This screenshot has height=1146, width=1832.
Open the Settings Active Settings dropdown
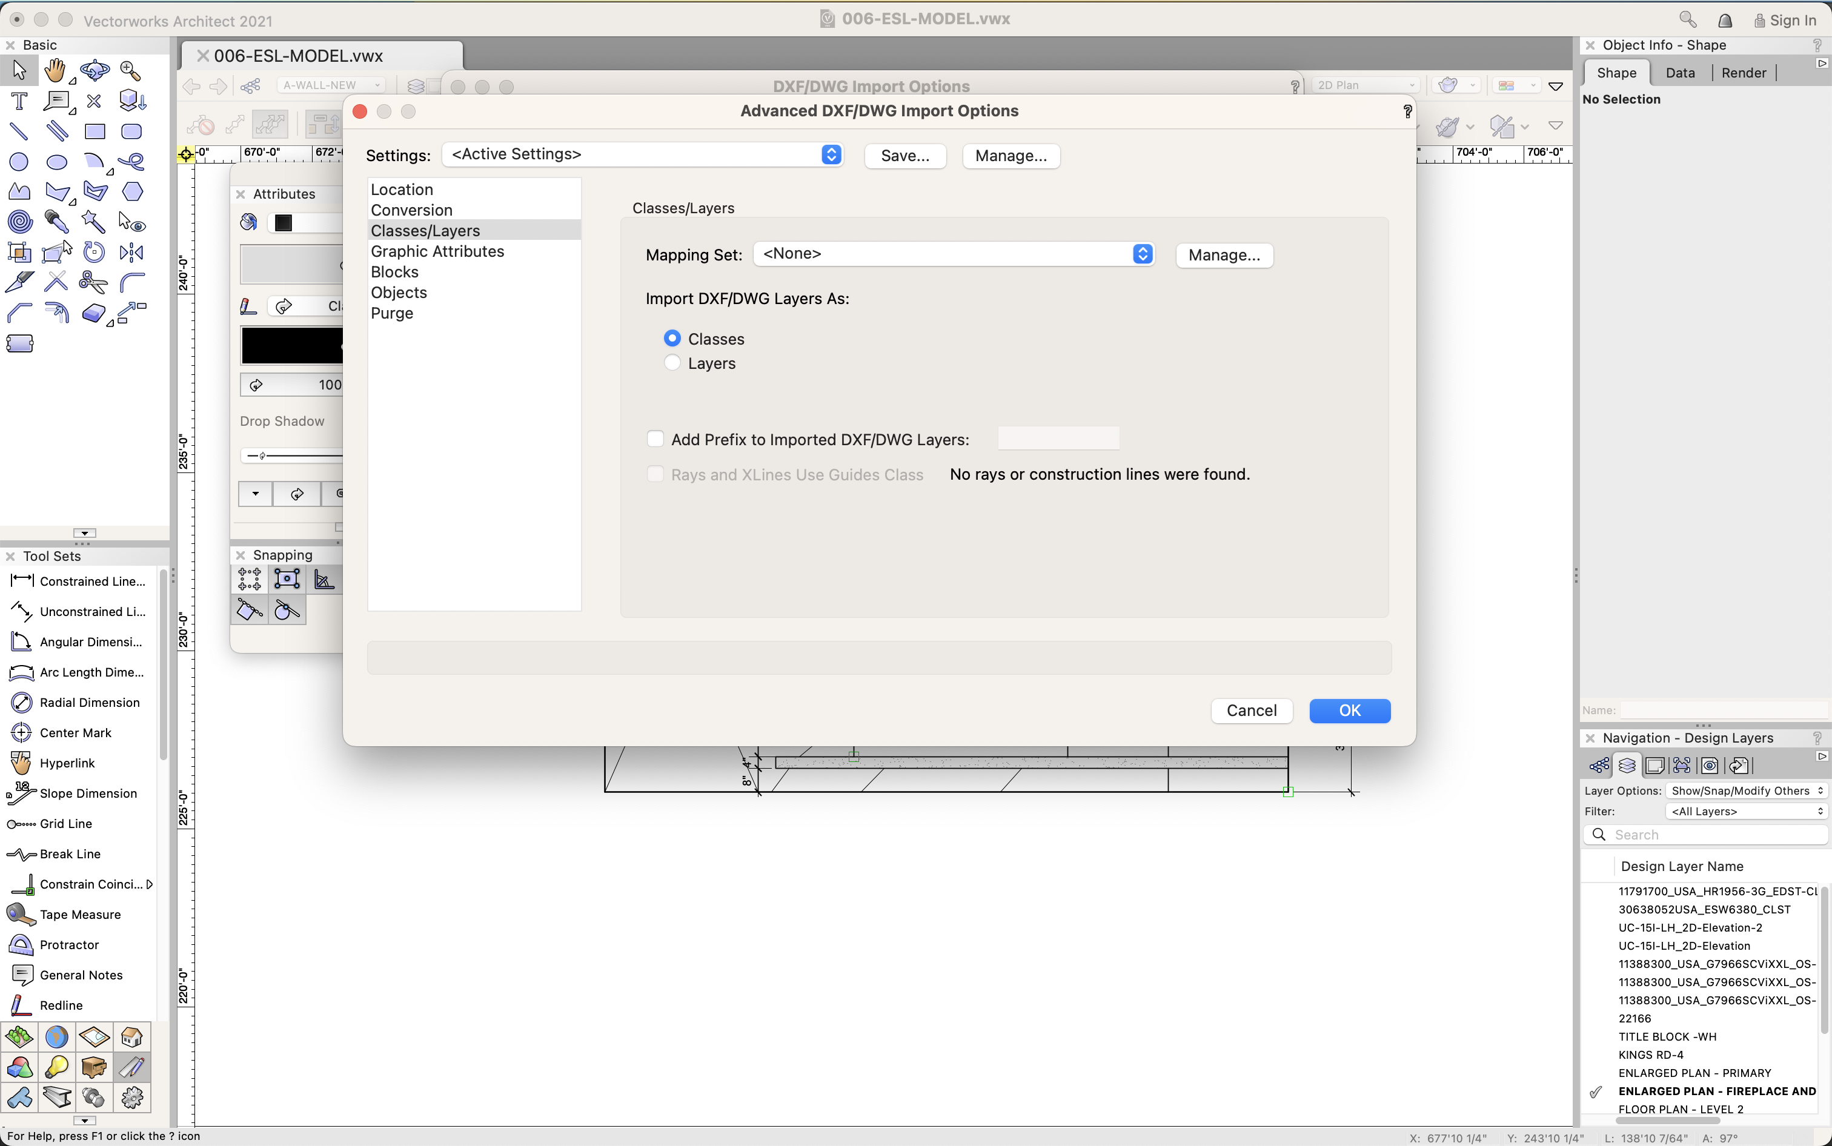(642, 154)
